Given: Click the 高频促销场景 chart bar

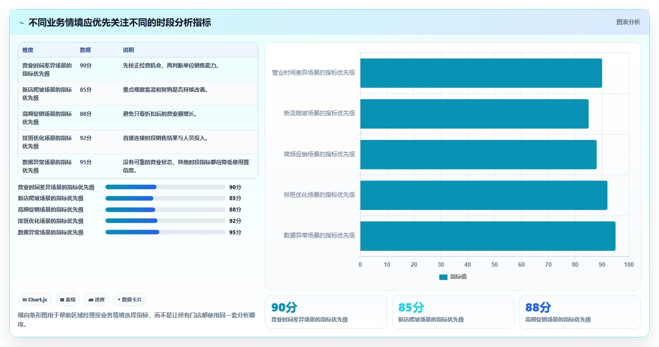Looking at the screenshot, I should tap(478, 155).
